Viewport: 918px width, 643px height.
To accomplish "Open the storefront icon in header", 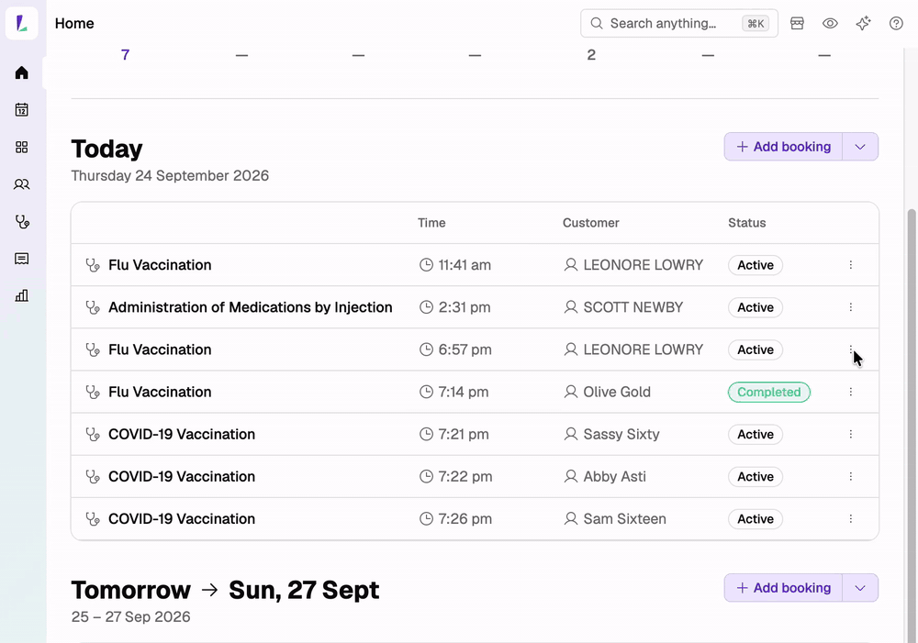I will click(x=797, y=24).
